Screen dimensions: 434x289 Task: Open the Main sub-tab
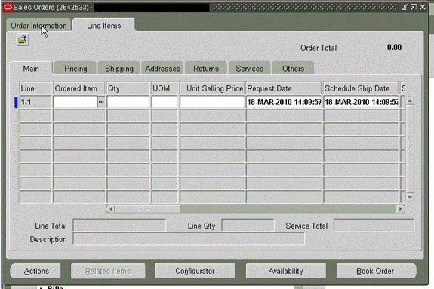pyautogui.click(x=31, y=69)
